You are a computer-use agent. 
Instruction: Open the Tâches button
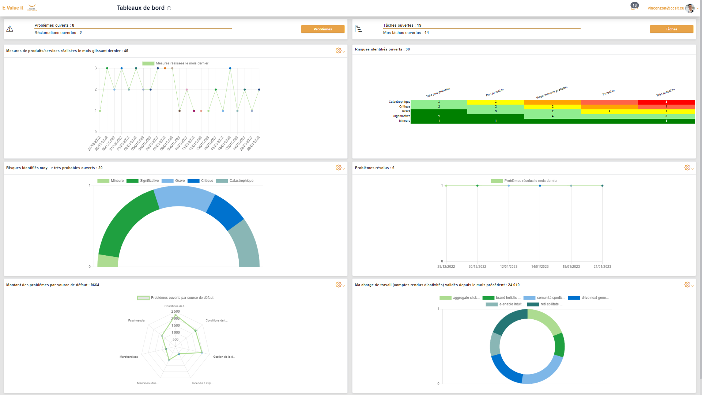coord(671,29)
